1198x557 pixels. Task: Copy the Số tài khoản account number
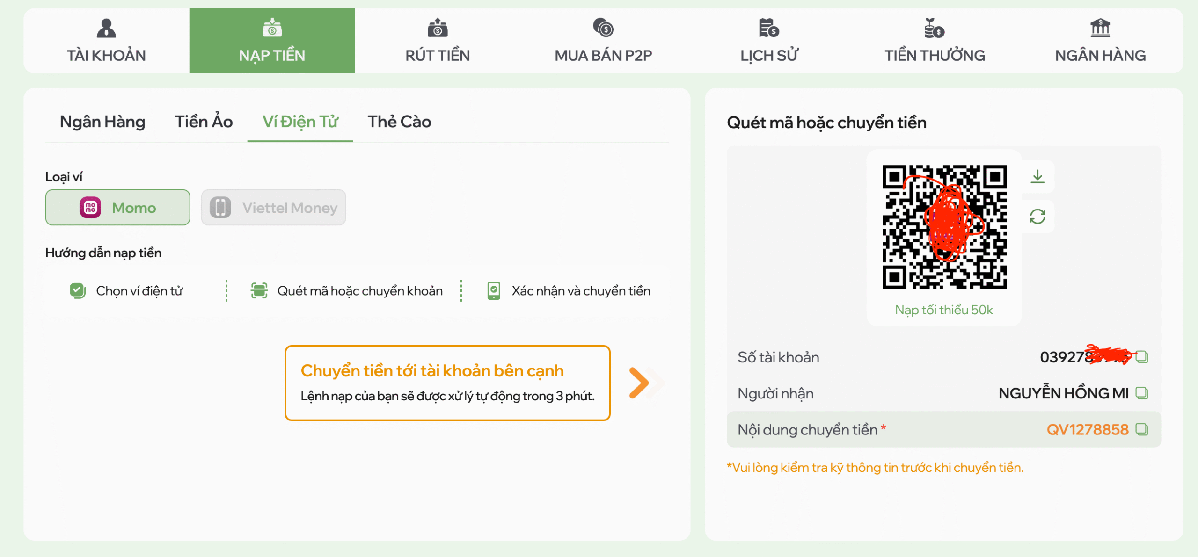(x=1142, y=357)
